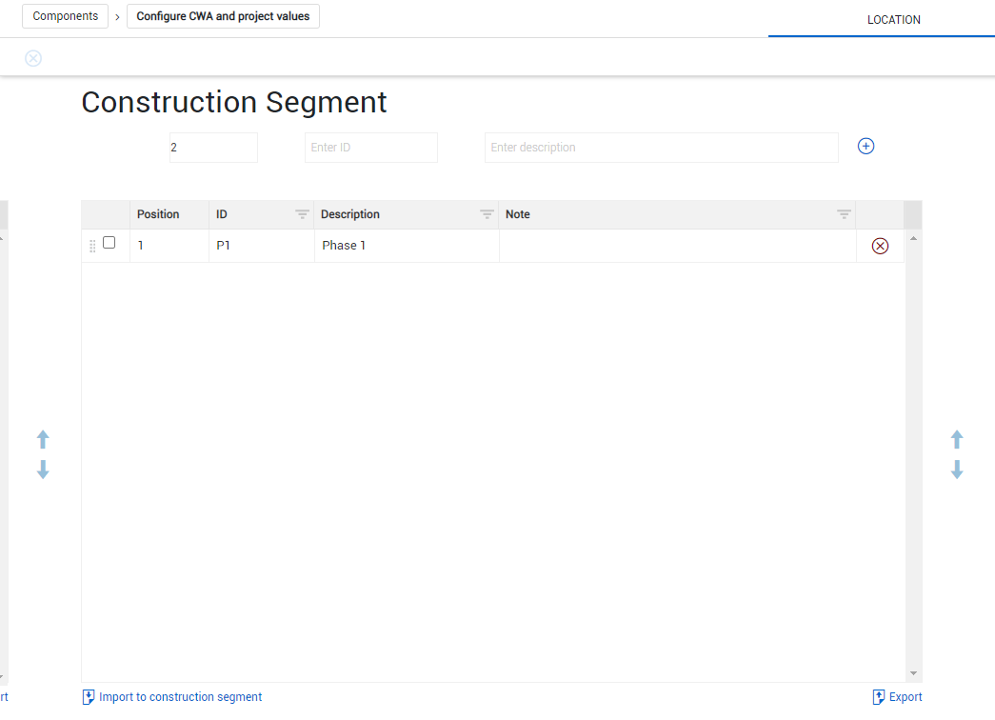995x720 pixels.
Task: Go to the Components breadcrumb
Action: coord(65,16)
